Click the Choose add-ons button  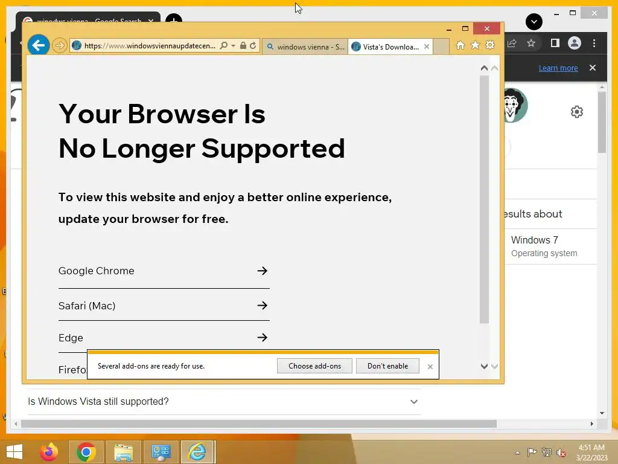314,366
